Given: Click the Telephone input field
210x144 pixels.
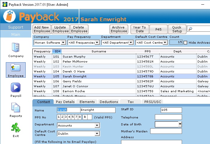Looking at the screenshot, I should 168,117.
